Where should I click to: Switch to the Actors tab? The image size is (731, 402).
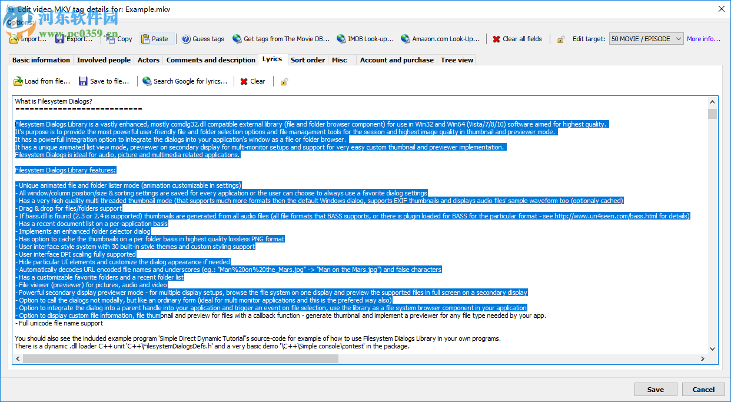pyautogui.click(x=148, y=59)
